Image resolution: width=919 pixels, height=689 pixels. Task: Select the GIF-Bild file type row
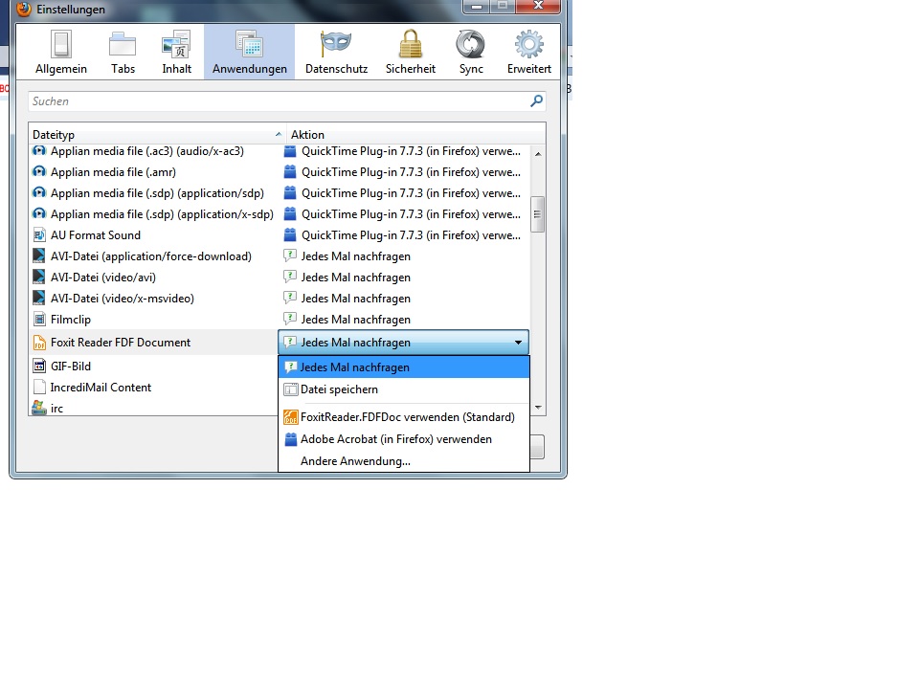click(x=153, y=367)
